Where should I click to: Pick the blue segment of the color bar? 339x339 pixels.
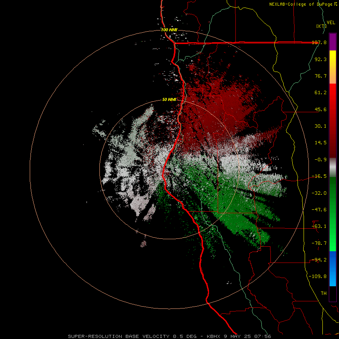pos(333,269)
